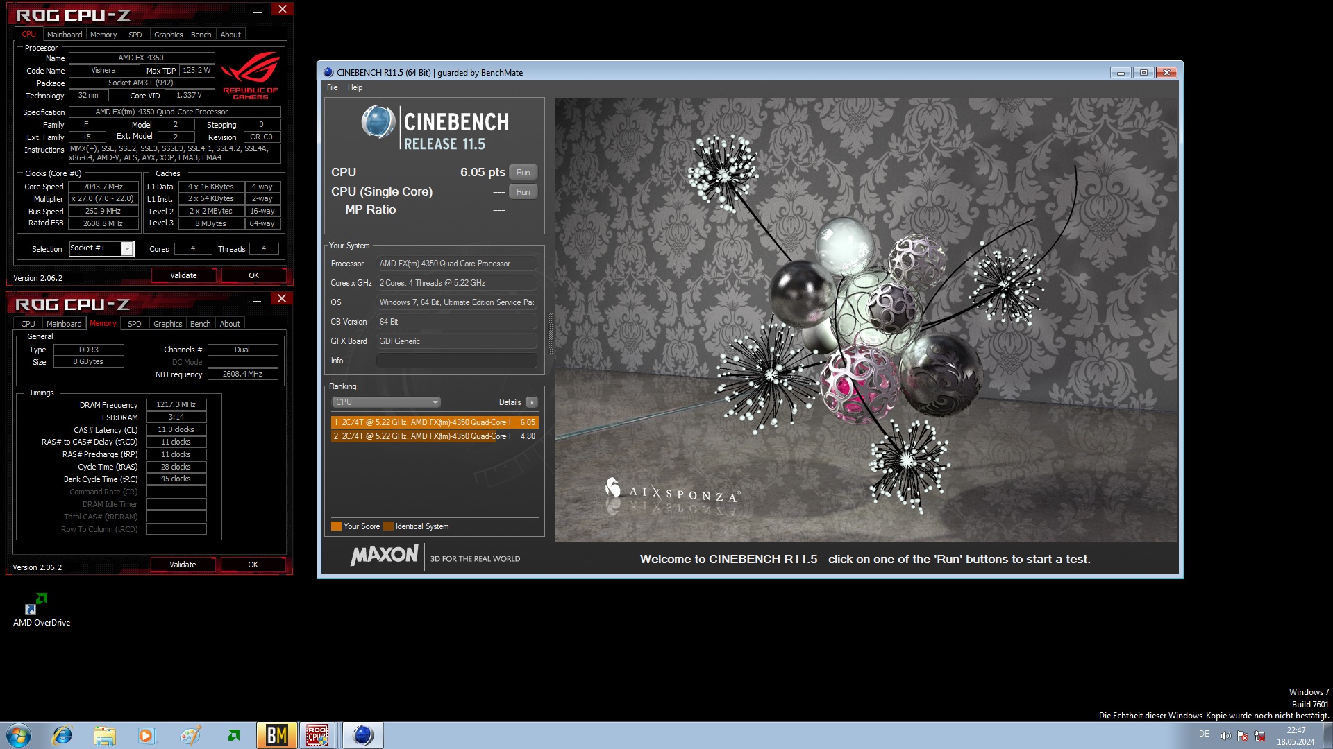1333x749 pixels.
Task: Open the Details arrow button in Ranking
Action: point(532,402)
